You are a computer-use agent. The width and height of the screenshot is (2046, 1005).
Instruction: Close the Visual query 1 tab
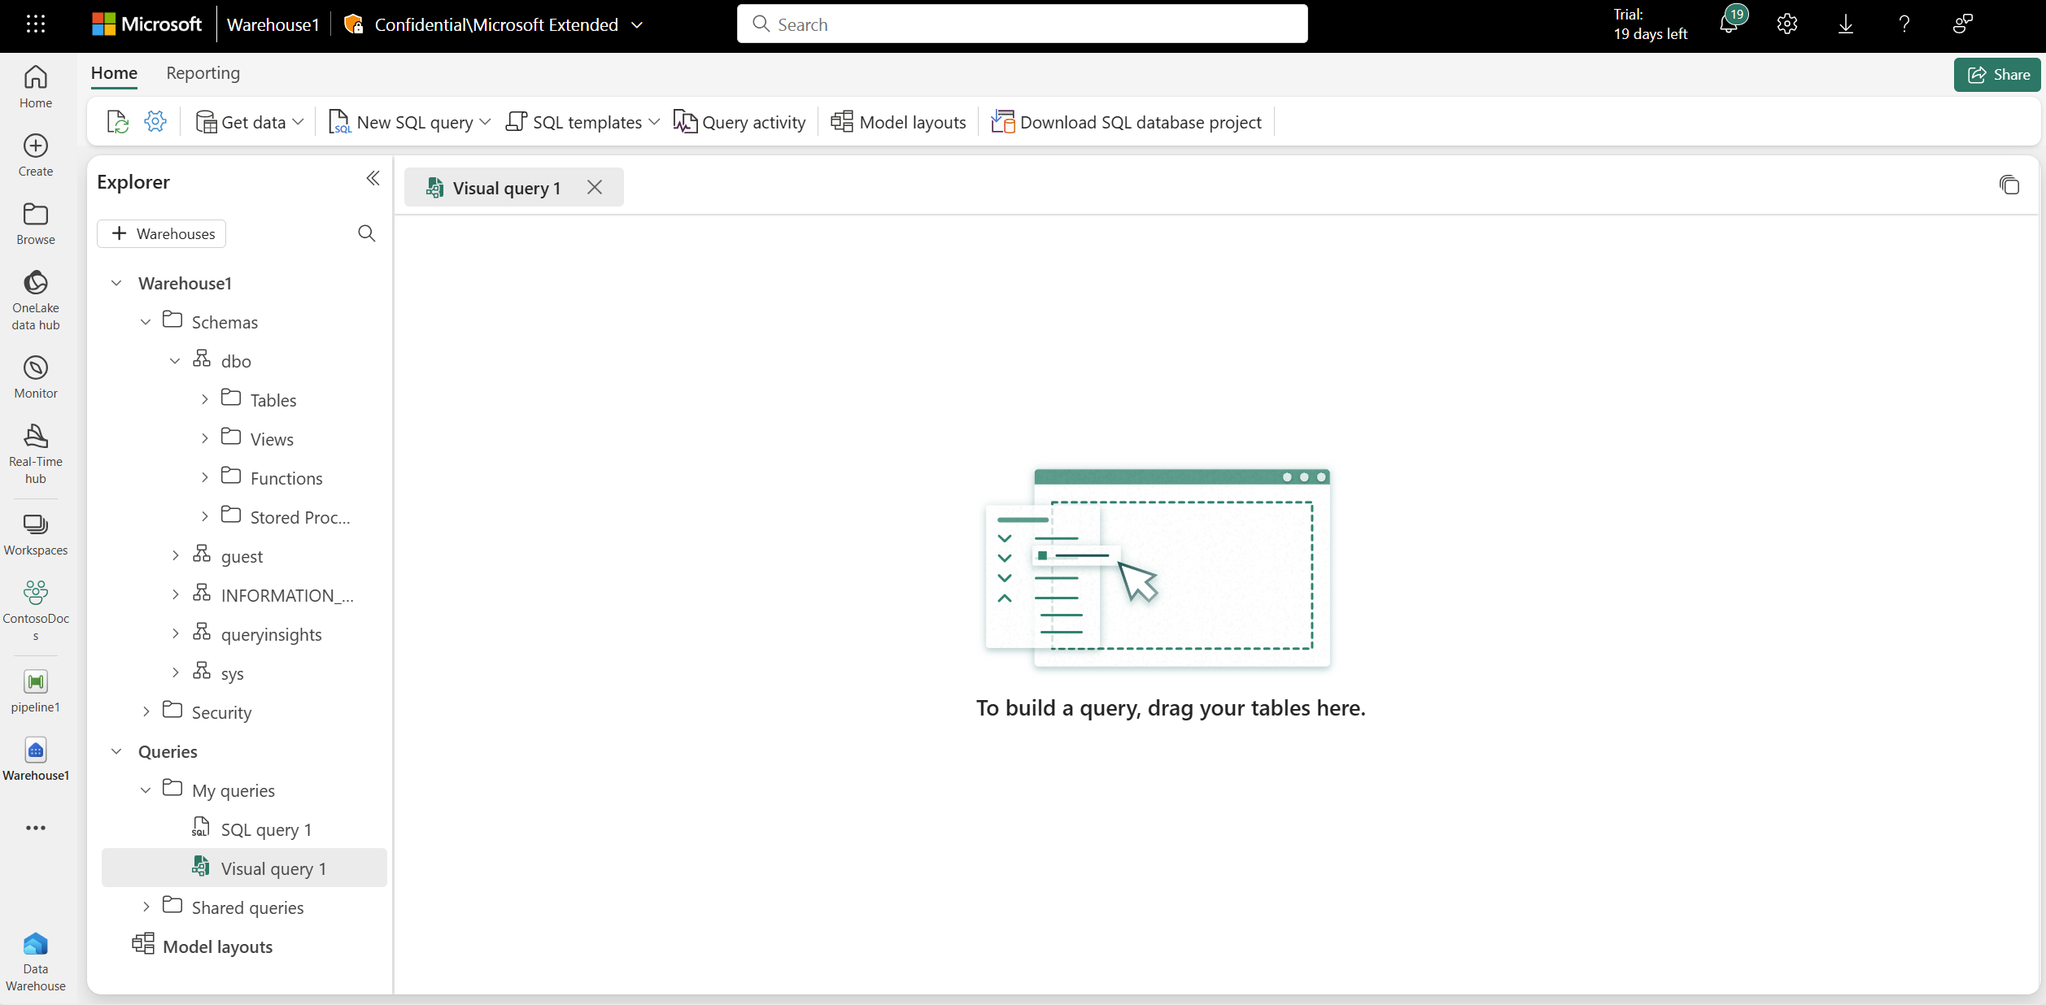point(595,188)
